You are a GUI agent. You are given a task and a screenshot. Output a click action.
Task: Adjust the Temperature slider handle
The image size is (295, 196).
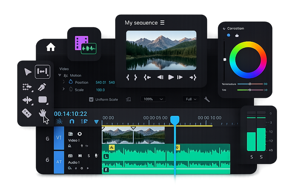click(250, 84)
